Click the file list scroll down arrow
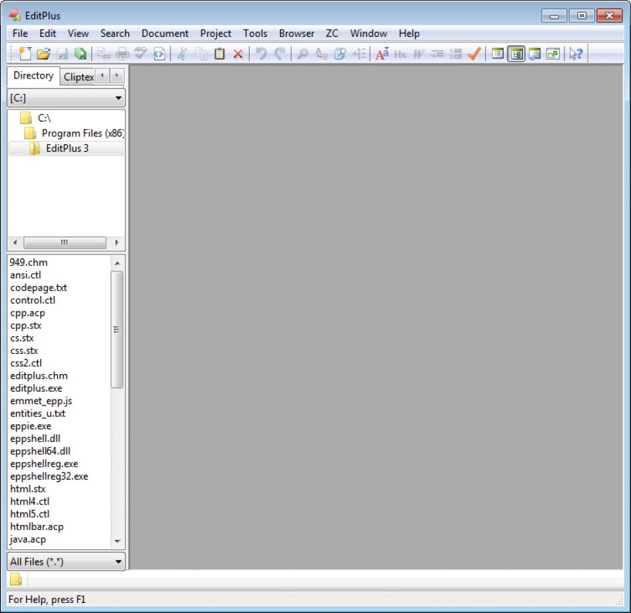Image resolution: width=631 pixels, height=613 pixels. pyautogui.click(x=117, y=541)
